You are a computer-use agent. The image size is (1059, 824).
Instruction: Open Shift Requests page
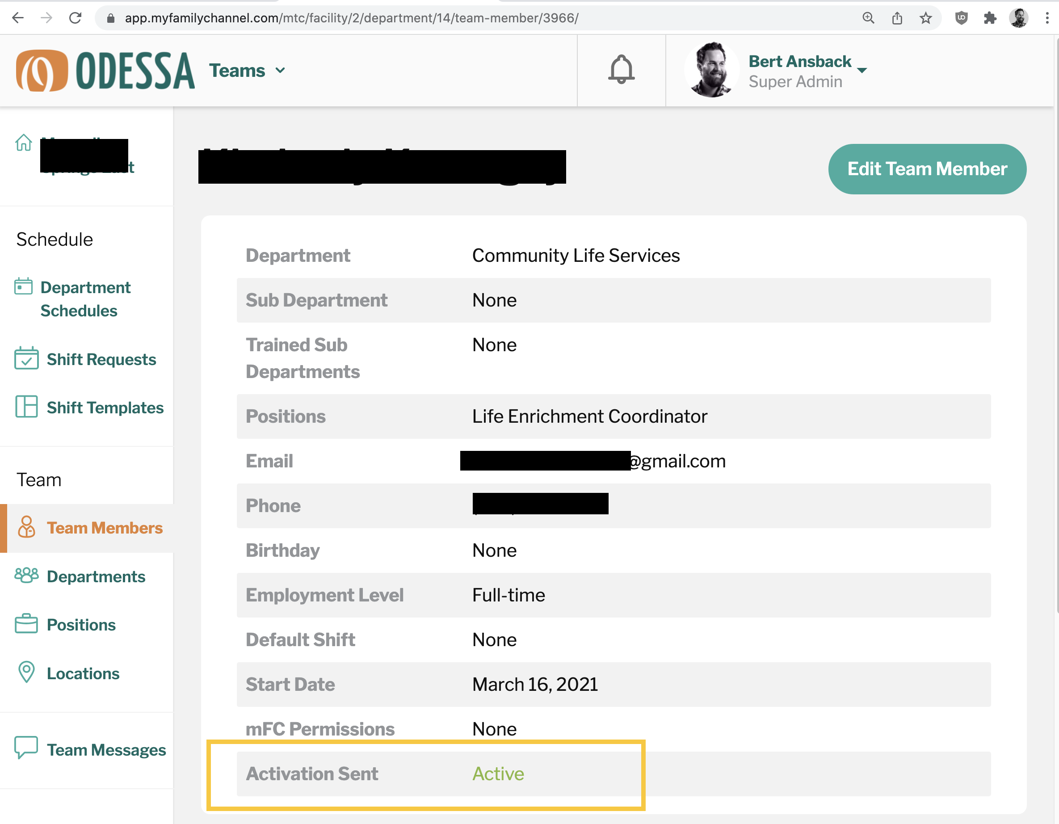[101, 359]
